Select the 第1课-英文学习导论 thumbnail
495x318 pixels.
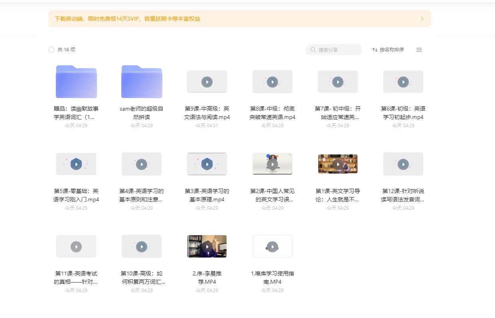338,164
